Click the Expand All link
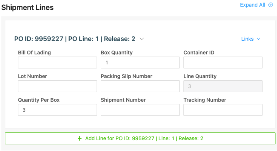This screenshot has width=277, height=151. (x=253, y=5)
